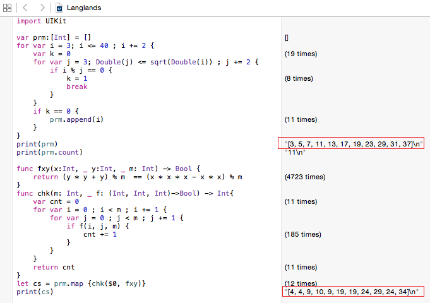Select result beside prm.append(i) line
The width and height of the screenshot is (430, 303).
click(301, 120)
